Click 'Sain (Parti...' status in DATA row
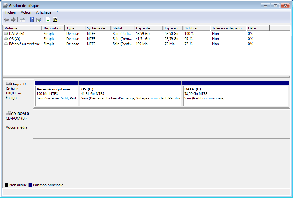293x198 pixels. point(122,34)
